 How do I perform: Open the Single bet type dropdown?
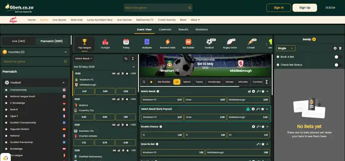coord(286,48)
